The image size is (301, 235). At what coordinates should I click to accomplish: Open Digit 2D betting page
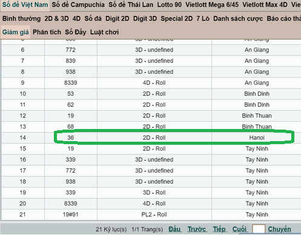tap(117, 19)
